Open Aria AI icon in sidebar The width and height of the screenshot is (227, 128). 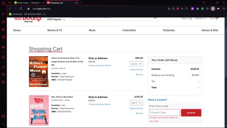3,47
